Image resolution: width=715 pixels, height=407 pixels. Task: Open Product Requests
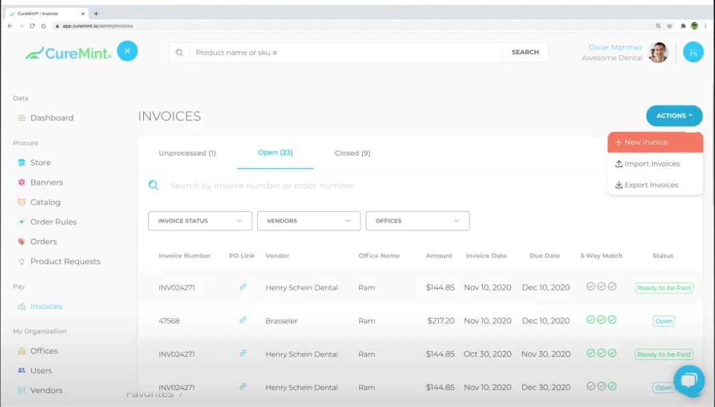click(x=65, y=261)
